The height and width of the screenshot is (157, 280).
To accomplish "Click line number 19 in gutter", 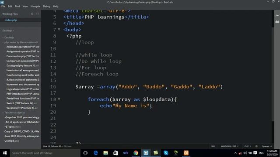I will 53,106.
